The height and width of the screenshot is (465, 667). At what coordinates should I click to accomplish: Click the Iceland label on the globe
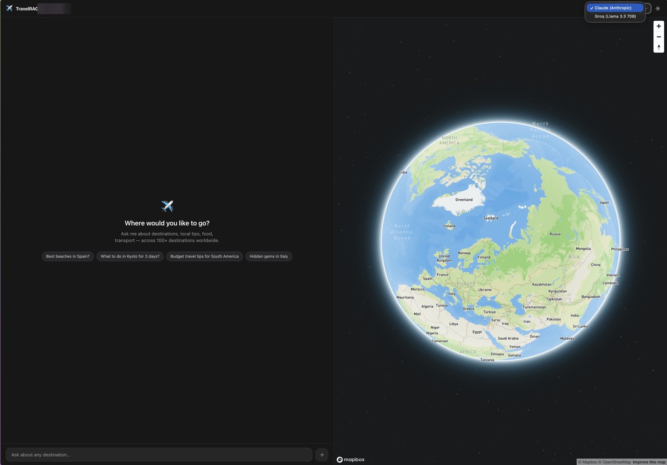tap(449, 226)
